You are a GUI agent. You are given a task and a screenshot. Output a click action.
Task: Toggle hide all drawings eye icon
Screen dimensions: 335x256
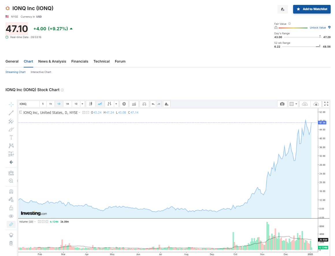pyautogui.click(x=11, y=216)
